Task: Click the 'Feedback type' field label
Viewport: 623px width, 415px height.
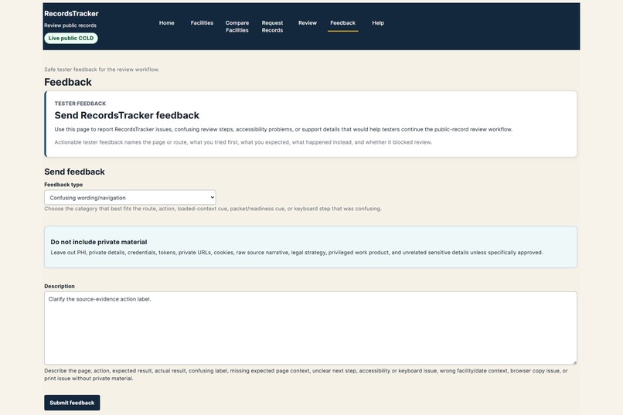Action: pyautogui.click(x=63, y=185)
